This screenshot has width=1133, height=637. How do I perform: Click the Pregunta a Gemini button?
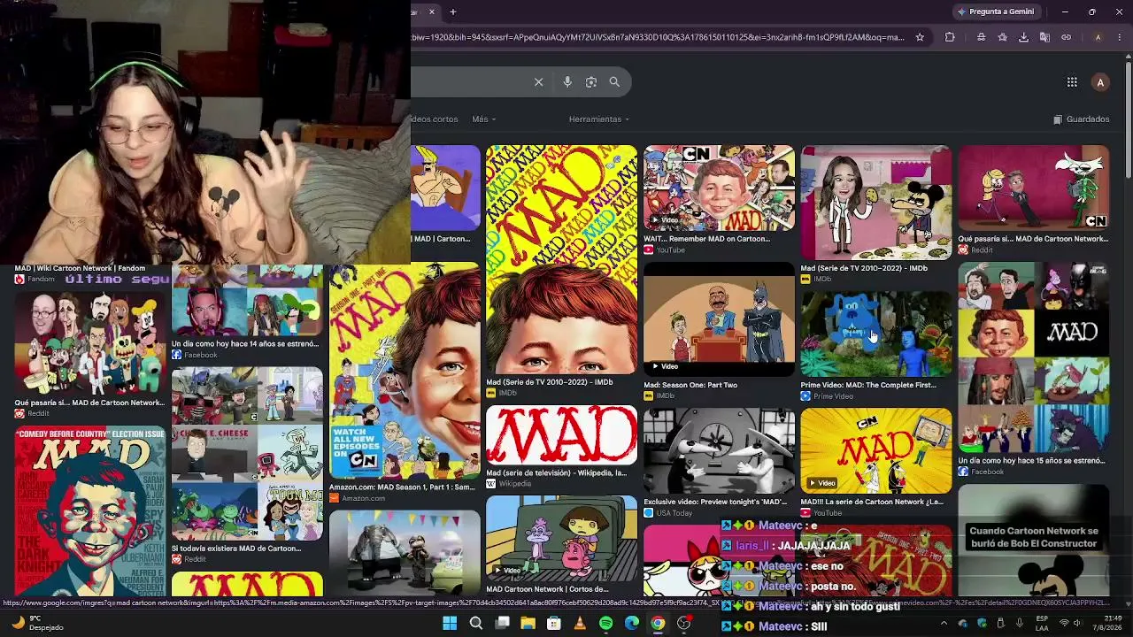tap(996, 12)
